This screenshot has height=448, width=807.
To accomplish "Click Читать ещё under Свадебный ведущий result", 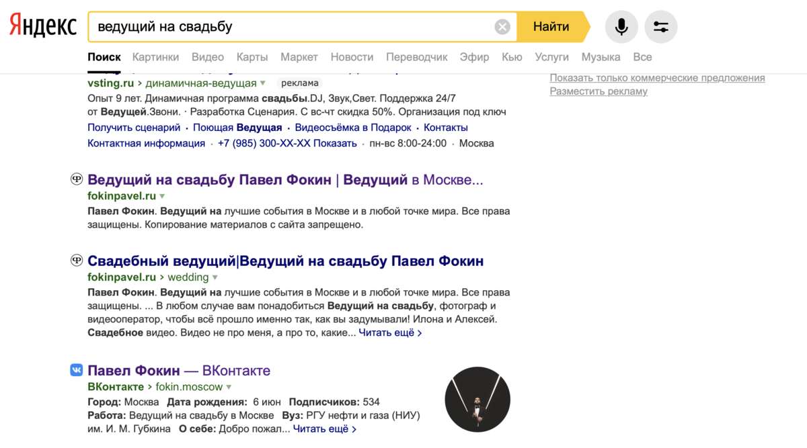I will click(390, 332).
